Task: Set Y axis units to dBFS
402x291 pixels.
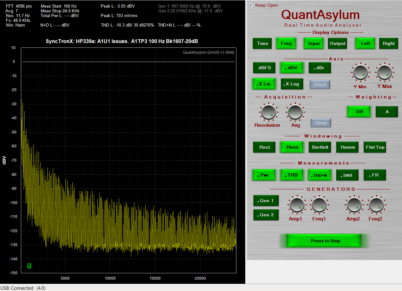Action: (x=265, y=68)
